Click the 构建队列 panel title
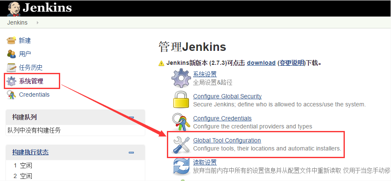 coord(25,117)
